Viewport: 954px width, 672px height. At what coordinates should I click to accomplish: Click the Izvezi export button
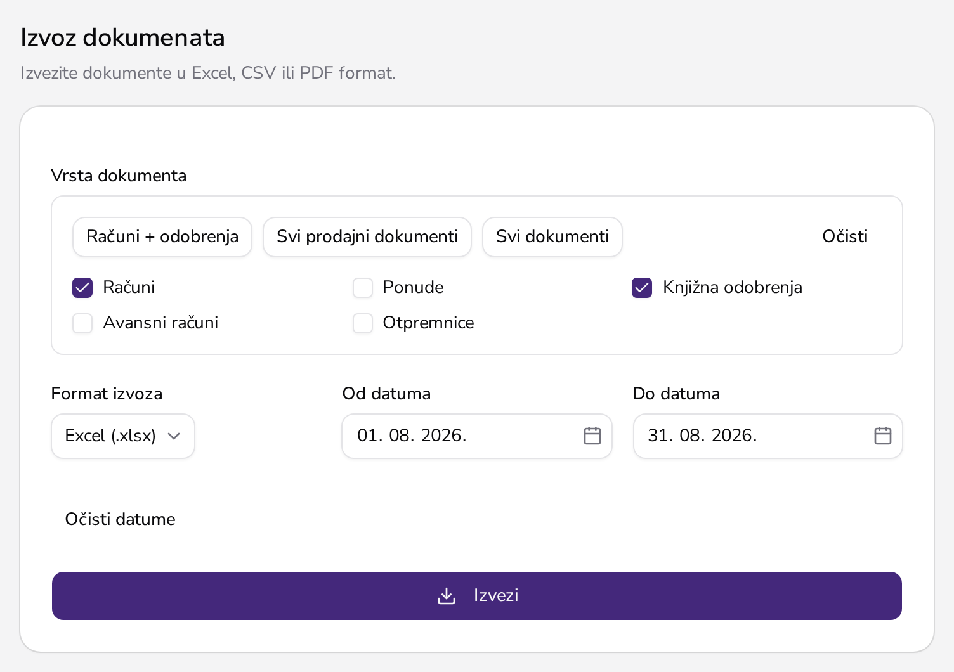point(477,596)
